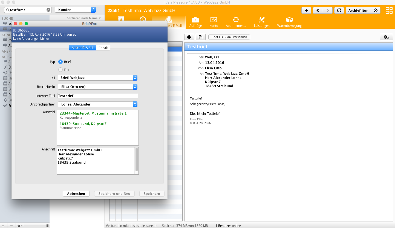Screen dimensions: 395x228
Task: Click the lightning bolt icon in the sidebar
Action: click(5, 67)
